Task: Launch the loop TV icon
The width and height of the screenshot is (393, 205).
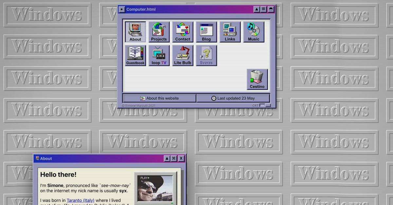Action: 159,55
